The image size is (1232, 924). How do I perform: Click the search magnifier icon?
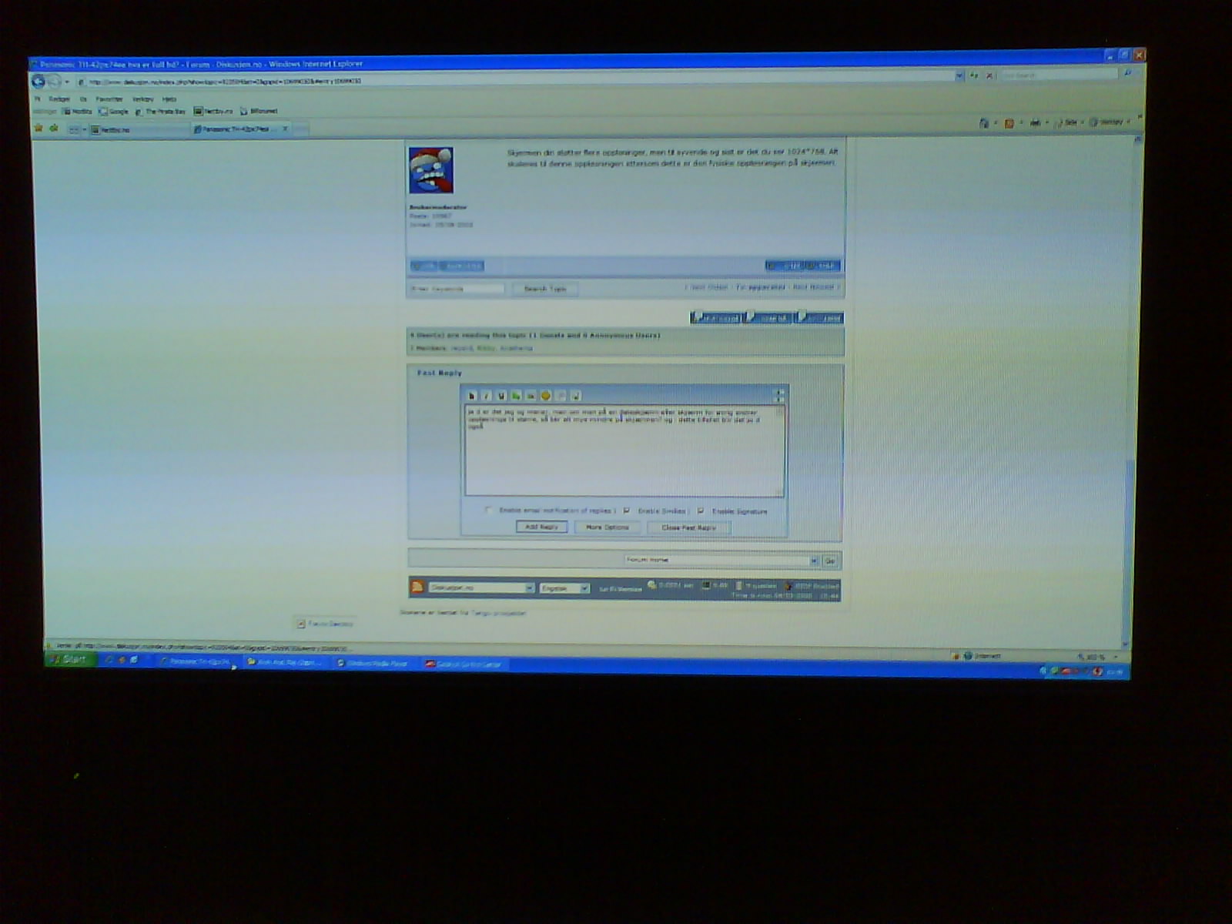[x=1127, y=73]
